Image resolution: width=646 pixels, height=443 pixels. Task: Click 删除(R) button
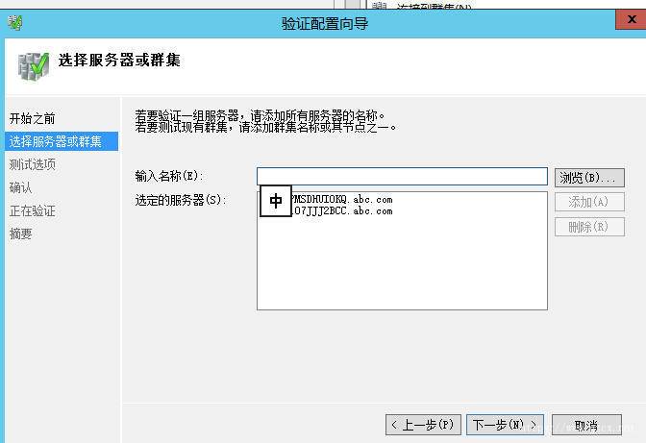[589, 227]
